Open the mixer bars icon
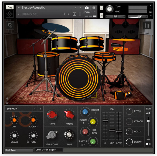The width and height of the screenshot is (157, 156). coord(147,25)
